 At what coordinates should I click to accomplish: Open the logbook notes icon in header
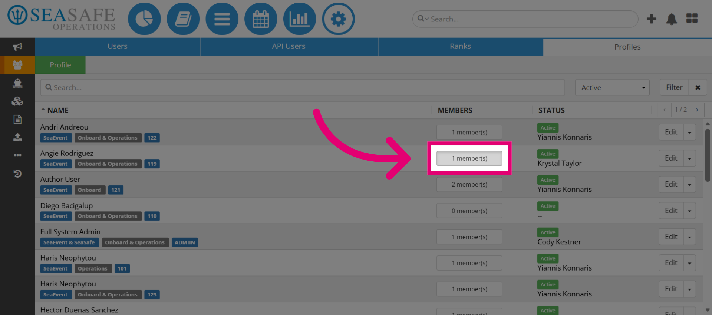tap(183, 19)
